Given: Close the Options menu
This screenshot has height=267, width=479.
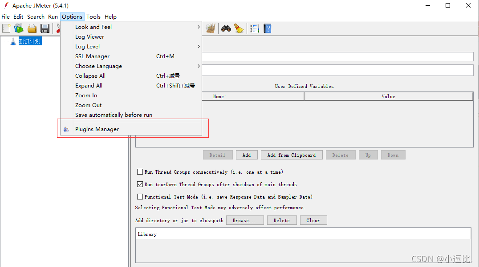Looking at the screenshot, I should tap(72, 17).
